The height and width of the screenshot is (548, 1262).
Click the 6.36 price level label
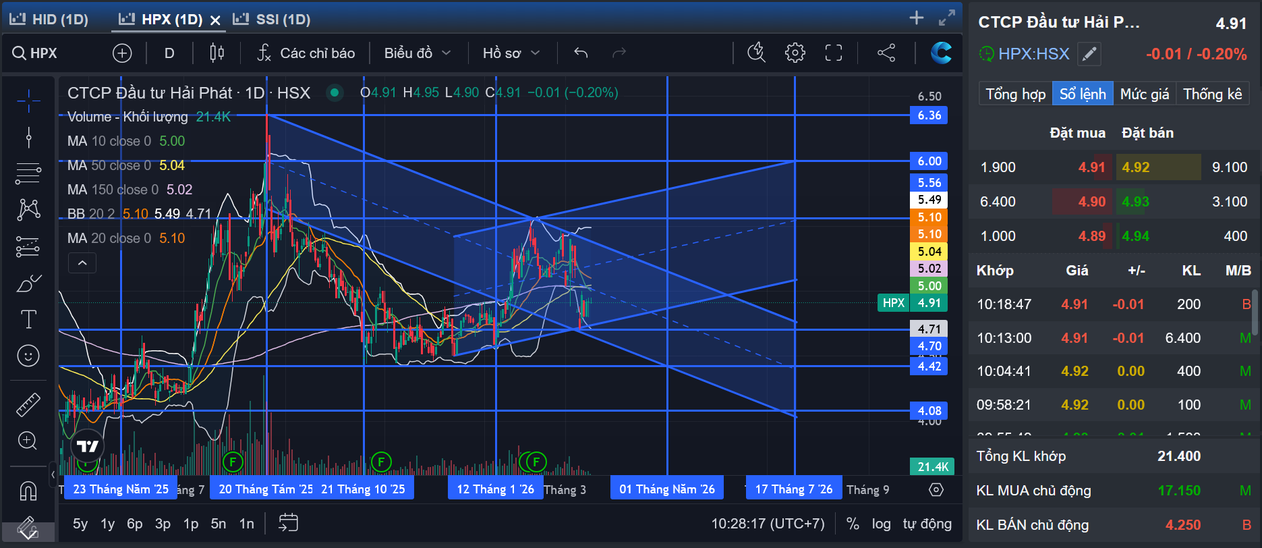[929, 115]
